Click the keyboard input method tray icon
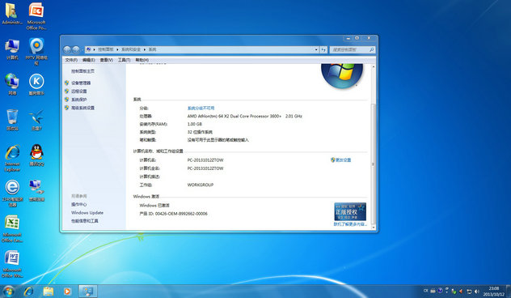 (433, 291)
